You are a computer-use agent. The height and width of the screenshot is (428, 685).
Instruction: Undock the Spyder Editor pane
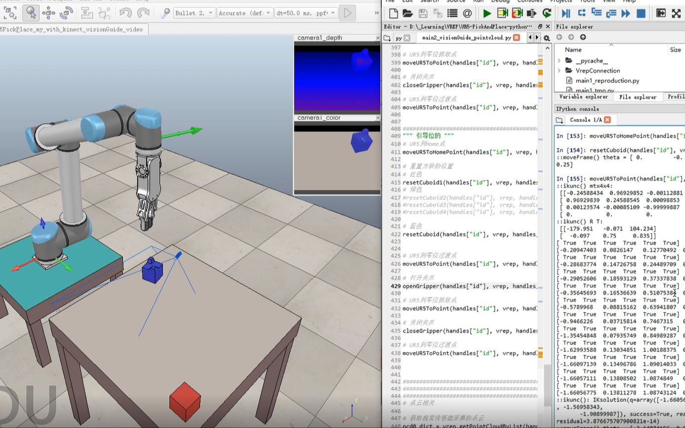[540, 27]
